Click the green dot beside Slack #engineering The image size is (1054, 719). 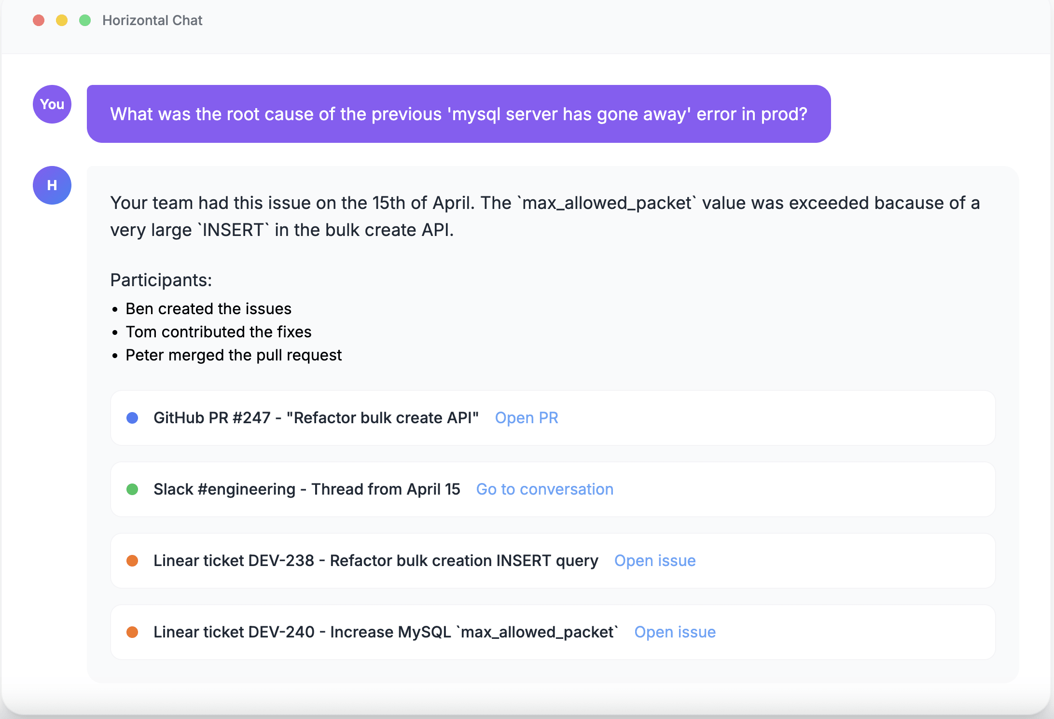pos(132,489)
